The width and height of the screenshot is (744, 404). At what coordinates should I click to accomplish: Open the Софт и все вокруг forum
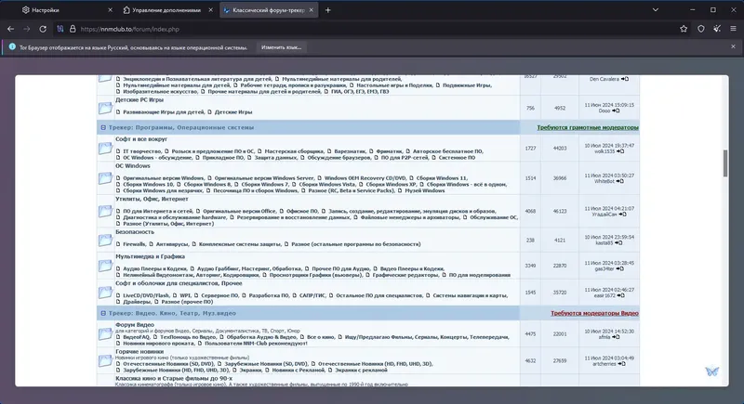(x=141, y=139)
